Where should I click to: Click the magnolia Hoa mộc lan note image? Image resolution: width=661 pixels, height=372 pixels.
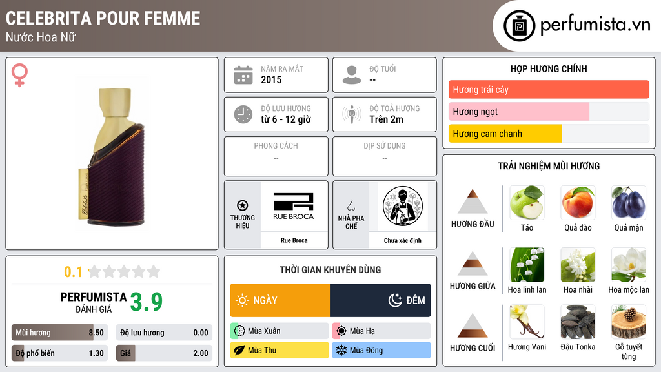tap(629, 265)
